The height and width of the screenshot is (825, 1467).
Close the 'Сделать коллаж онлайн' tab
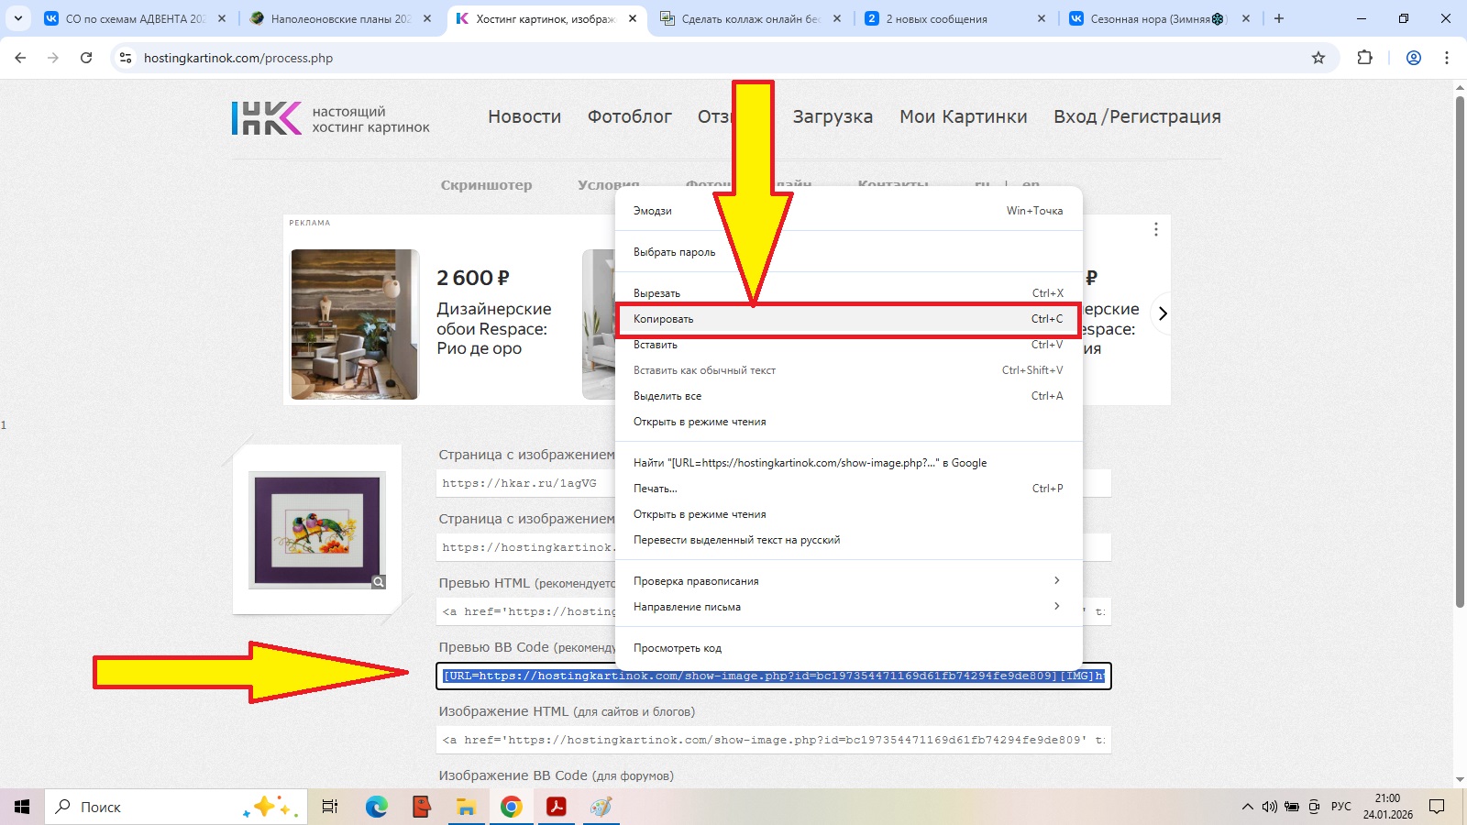tap(837, 18)
